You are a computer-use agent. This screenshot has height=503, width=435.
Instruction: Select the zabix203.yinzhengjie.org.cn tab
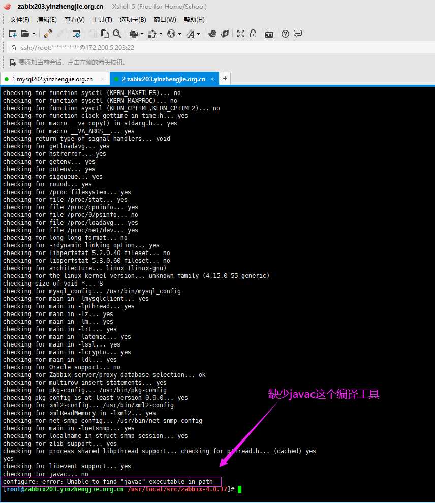pos(164,79)
